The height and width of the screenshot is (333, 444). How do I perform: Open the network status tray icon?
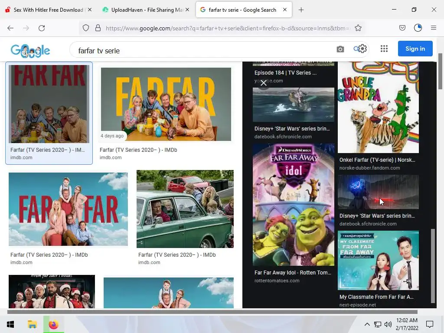pos(378,324)
